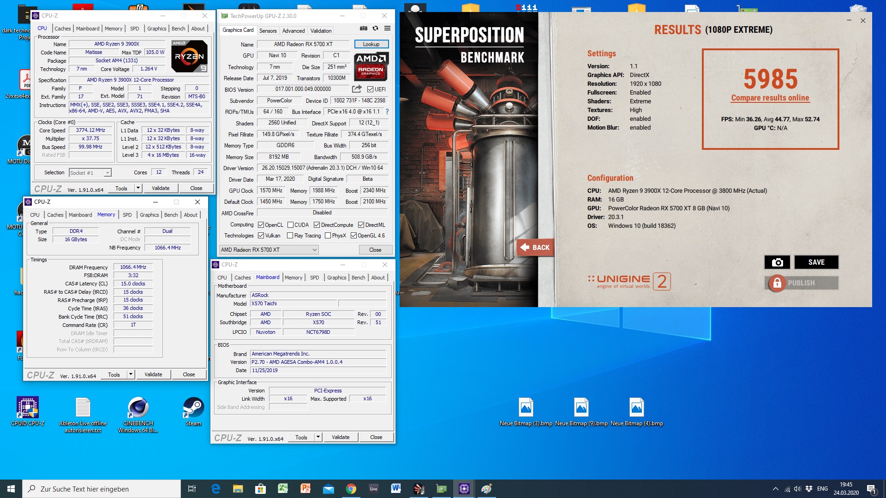This screenshot has height=498, width=886.
Task: Click the BACK button in Superposition
Action: pos(535,248)
